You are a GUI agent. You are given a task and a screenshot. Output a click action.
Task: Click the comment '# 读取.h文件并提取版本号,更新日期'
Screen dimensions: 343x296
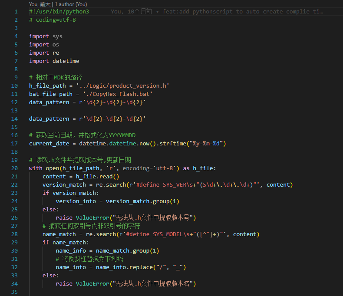(80, 160)
